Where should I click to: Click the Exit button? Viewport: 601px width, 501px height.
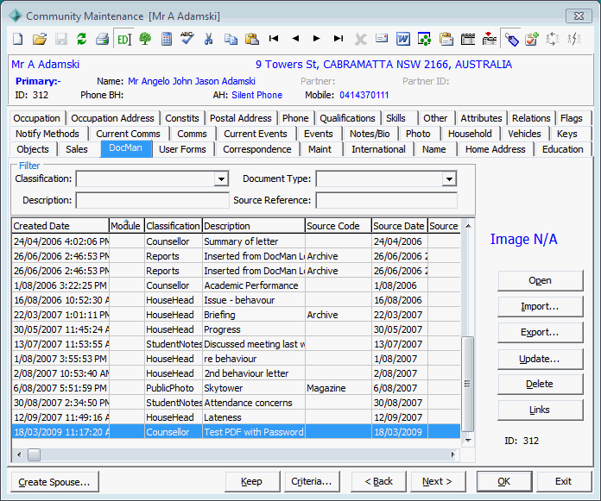coord(564,481)
